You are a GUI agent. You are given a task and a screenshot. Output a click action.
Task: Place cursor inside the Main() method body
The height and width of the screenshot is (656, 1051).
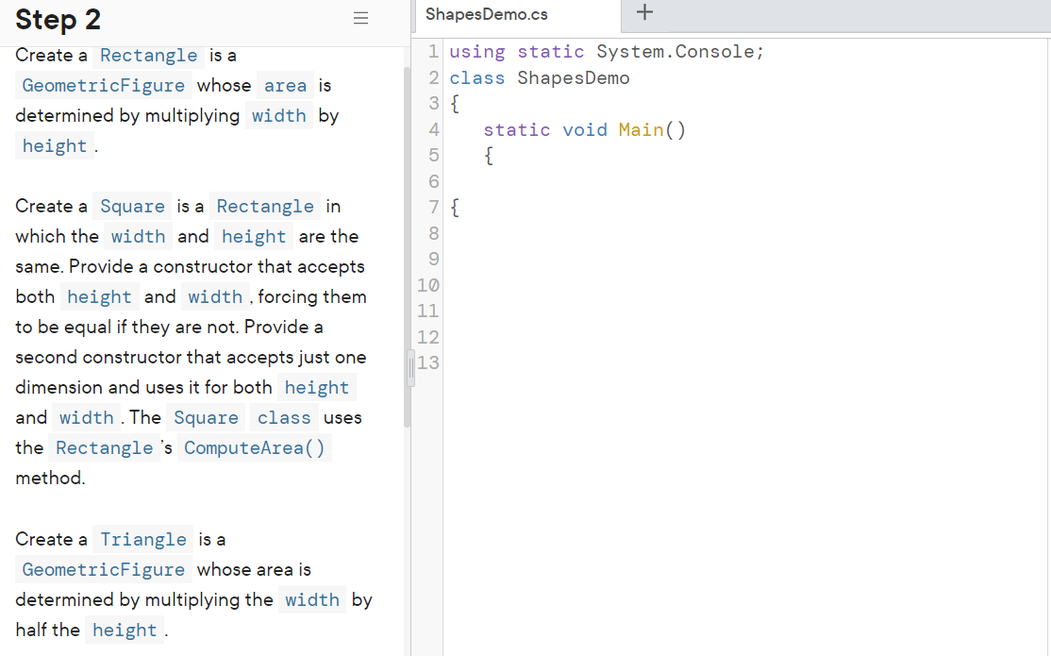(x=528, y=180)
